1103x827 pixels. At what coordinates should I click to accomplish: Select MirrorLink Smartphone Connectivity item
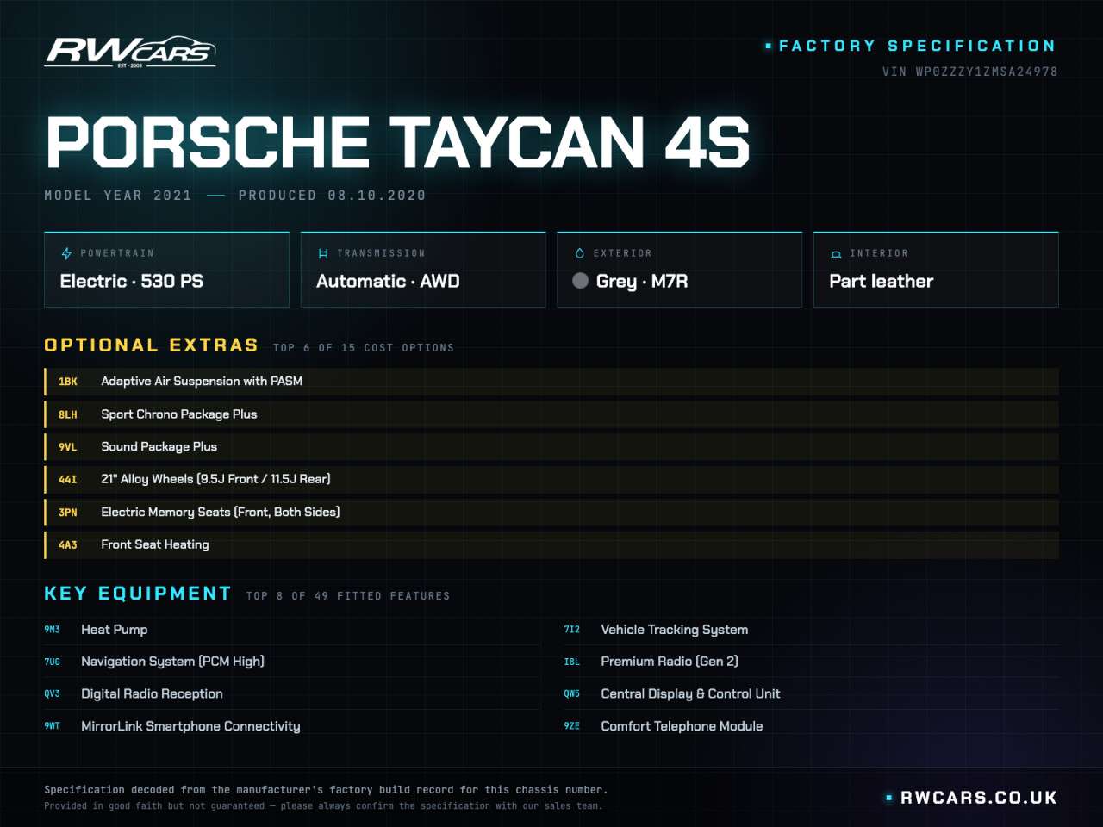(x=291, y=726)
